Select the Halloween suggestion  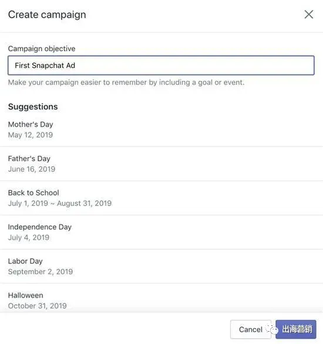click(x=161, y=299)
